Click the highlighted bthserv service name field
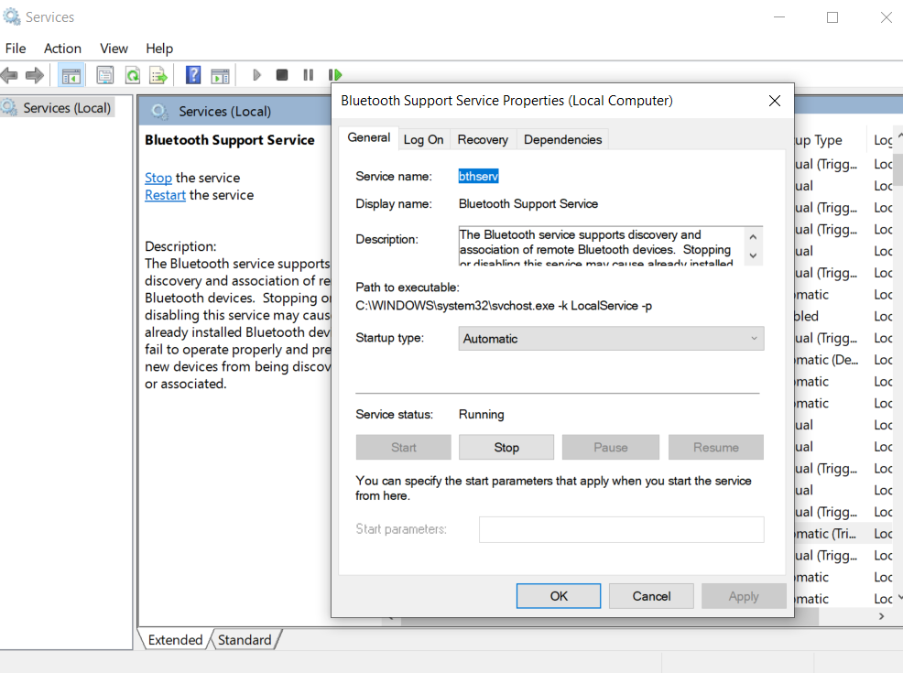This screenshot has height=673, width=903. [x=478, y=176]
